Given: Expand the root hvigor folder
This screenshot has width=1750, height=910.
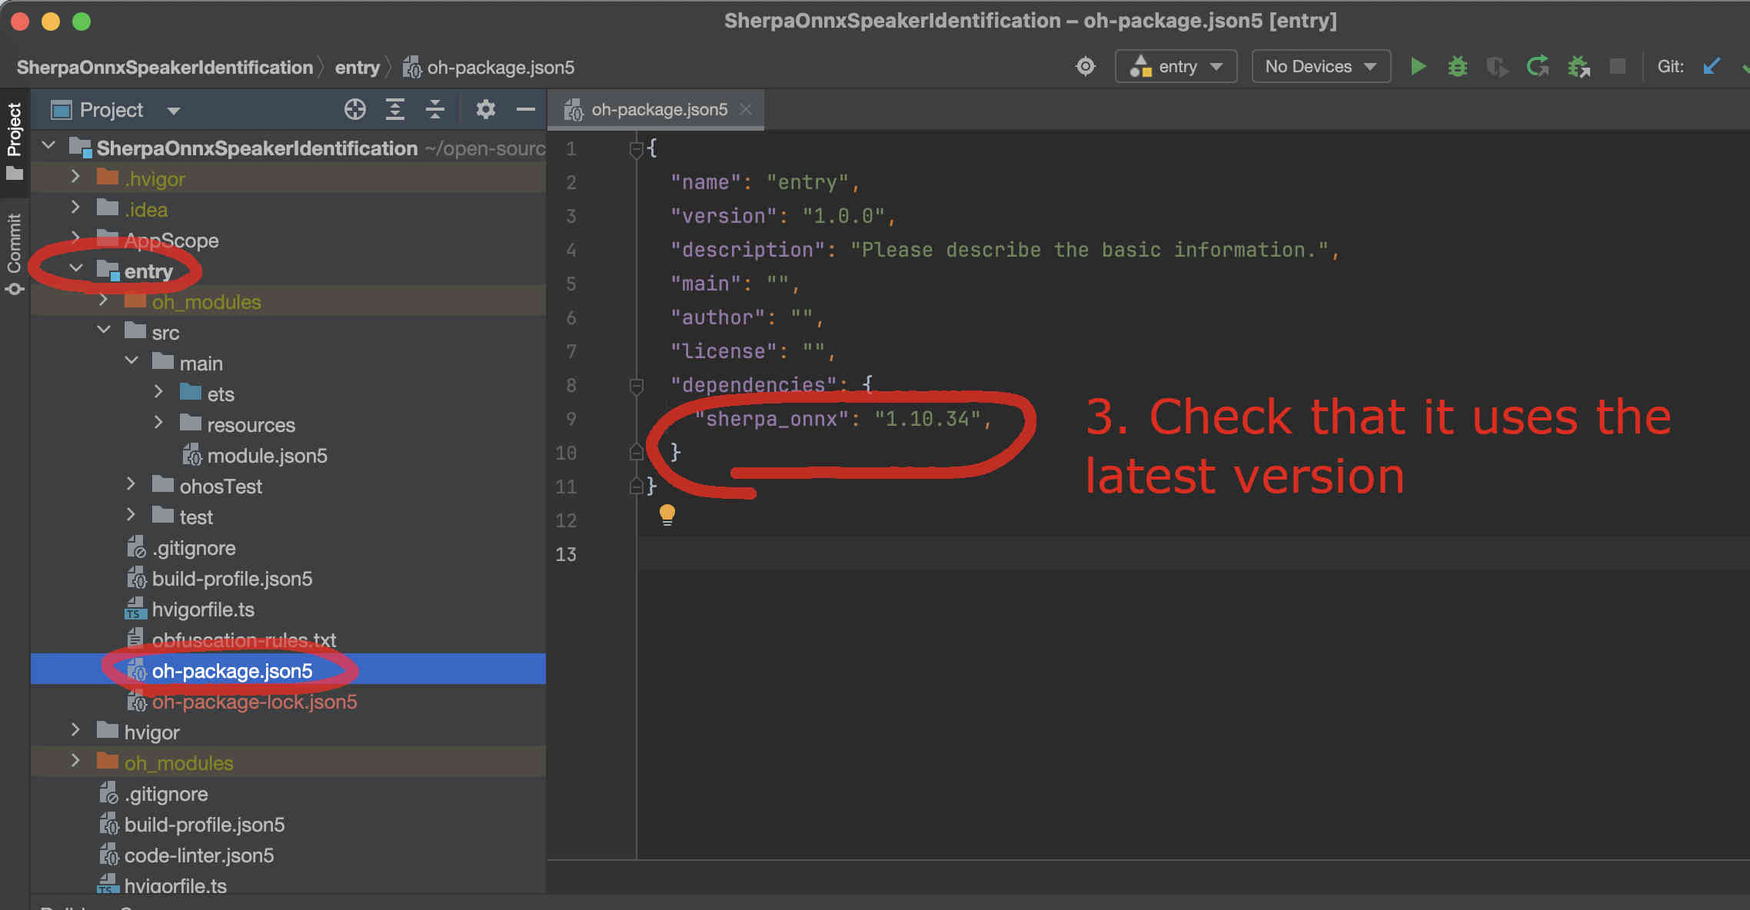Looking at the screenshot, I should pos(75,730).
